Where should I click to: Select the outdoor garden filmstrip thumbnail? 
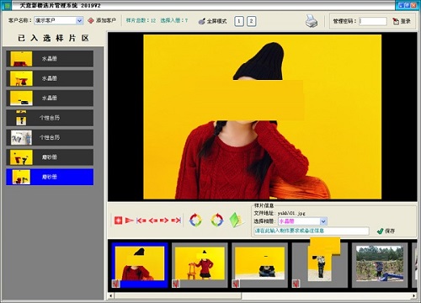(380, 265)
